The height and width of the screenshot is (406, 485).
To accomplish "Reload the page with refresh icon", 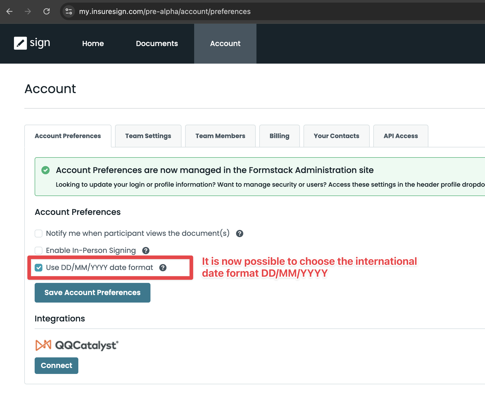I will (x=47, y=11).
